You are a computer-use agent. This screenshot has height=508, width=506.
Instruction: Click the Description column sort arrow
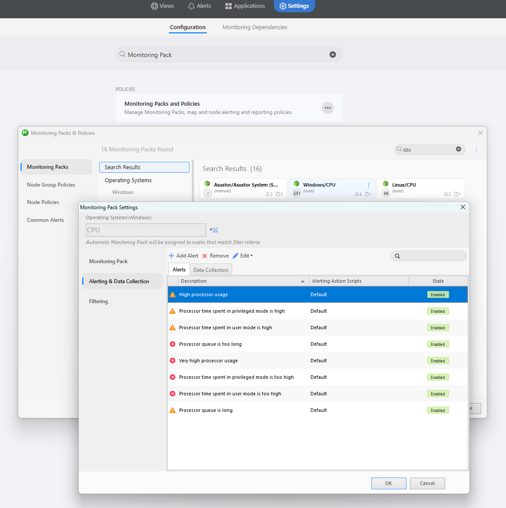(303, 281)
